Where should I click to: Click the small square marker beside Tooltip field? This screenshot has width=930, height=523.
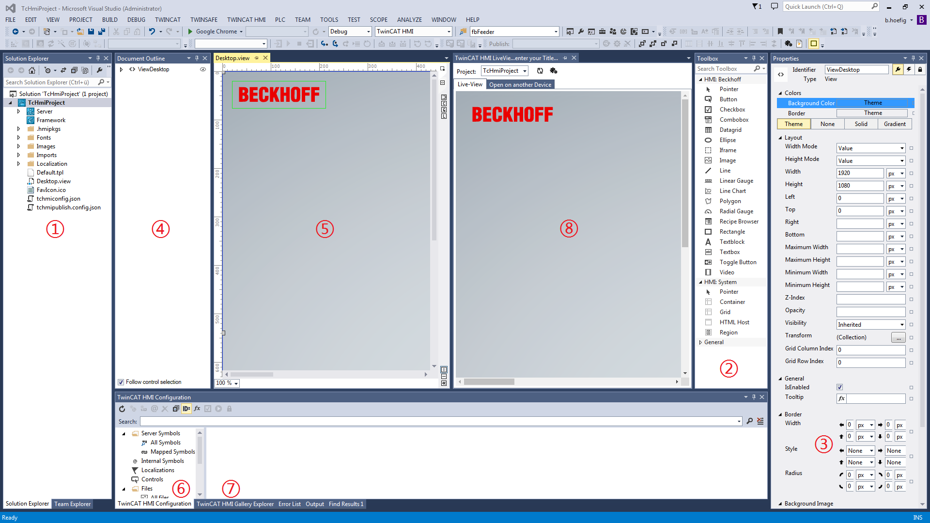pyautogui.click(x=911, y=399)
